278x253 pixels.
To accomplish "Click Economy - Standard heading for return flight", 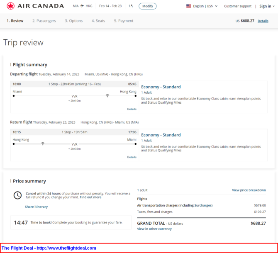I will [161, 135].
